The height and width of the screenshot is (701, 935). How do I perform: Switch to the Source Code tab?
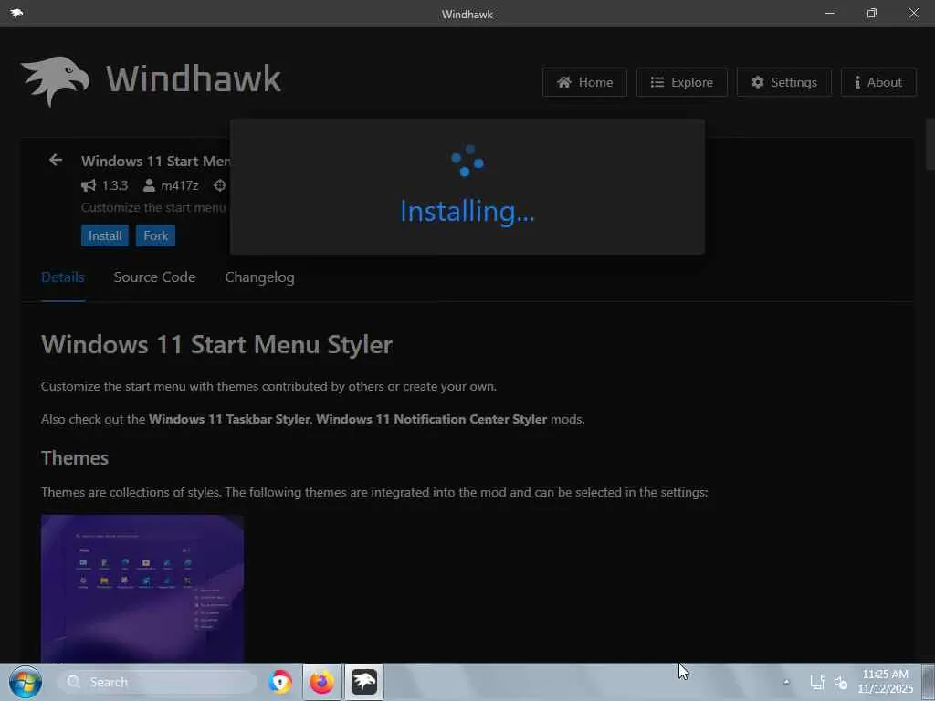point(154,277)
